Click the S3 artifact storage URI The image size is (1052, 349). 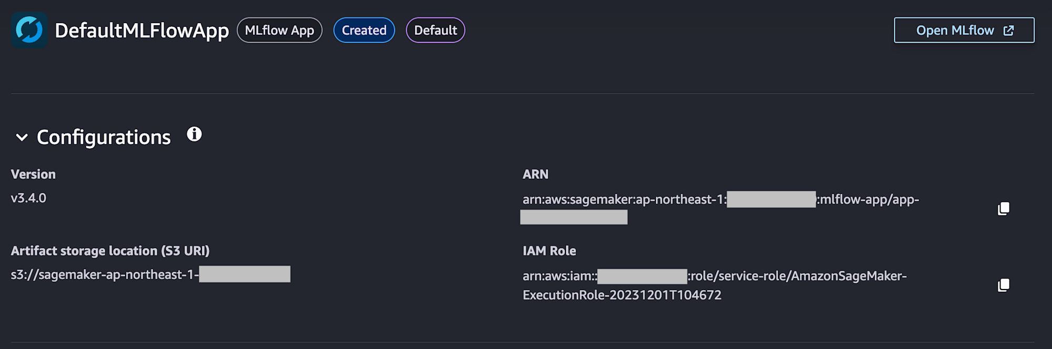click(x=104, y=274)
